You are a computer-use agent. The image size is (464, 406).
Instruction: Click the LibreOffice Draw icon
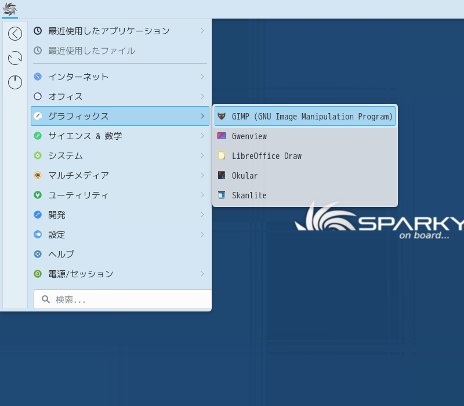click(x=222, y=156)
